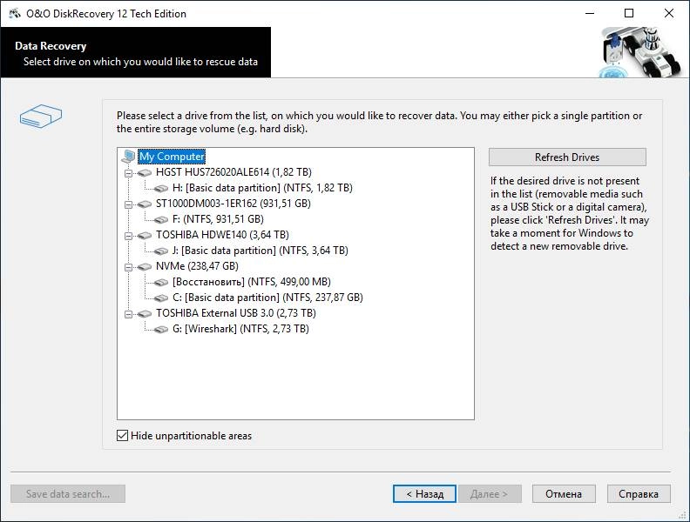Click the NVMe disk icon
Screen dimensions: 690x522
click(145, 266)
